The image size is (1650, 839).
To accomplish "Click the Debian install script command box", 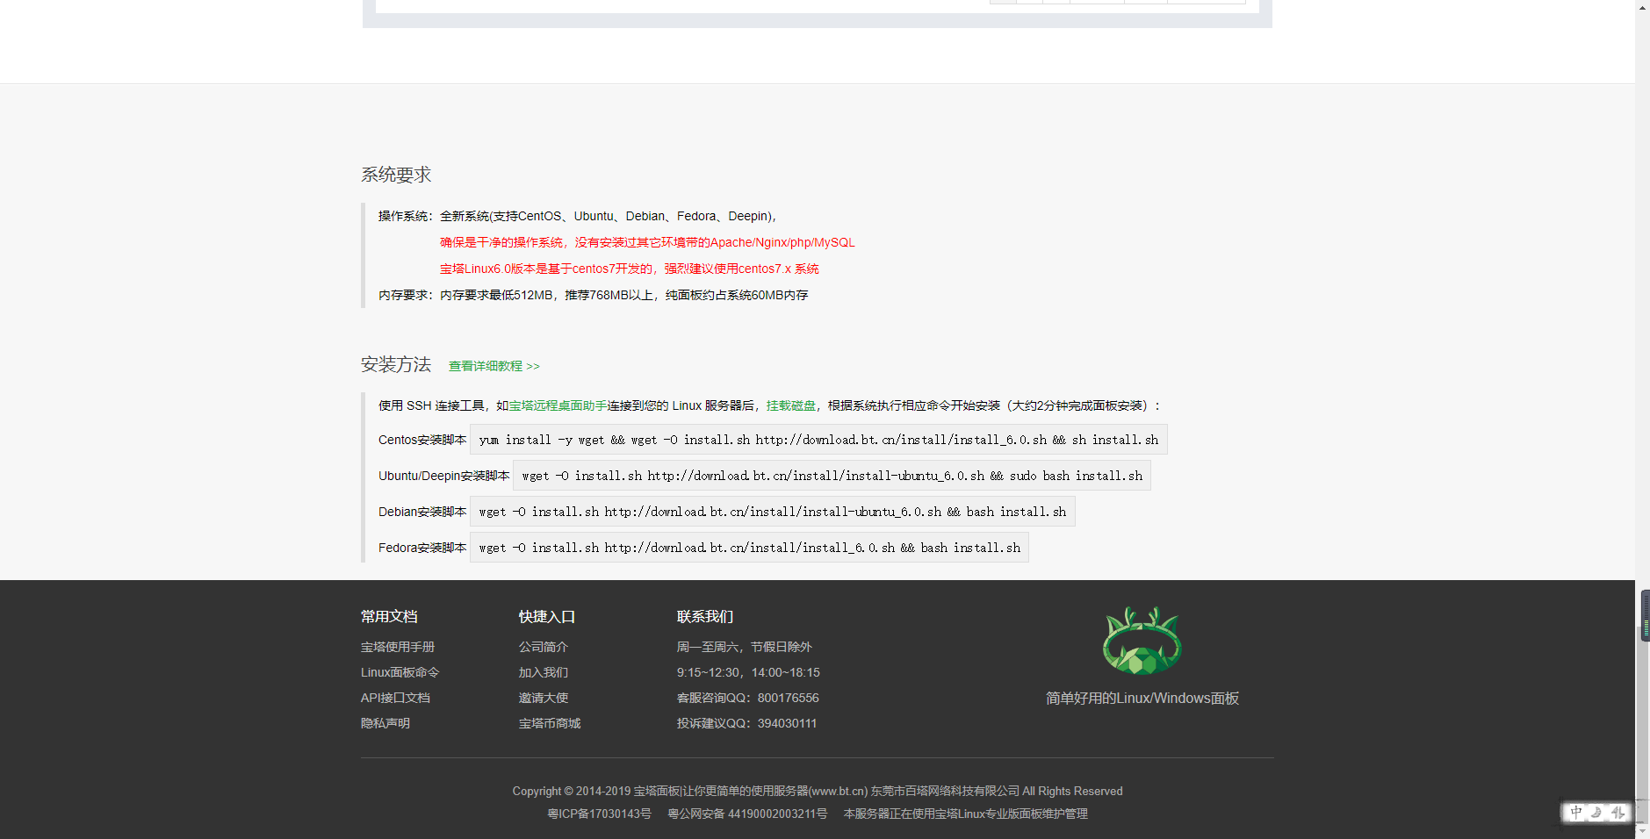I will [x=773, y=512].
